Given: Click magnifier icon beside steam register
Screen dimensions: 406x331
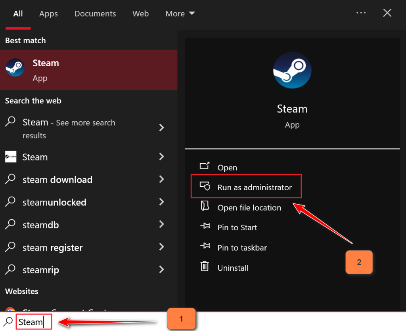Looking at the screenshot, I should click(10, 247).
